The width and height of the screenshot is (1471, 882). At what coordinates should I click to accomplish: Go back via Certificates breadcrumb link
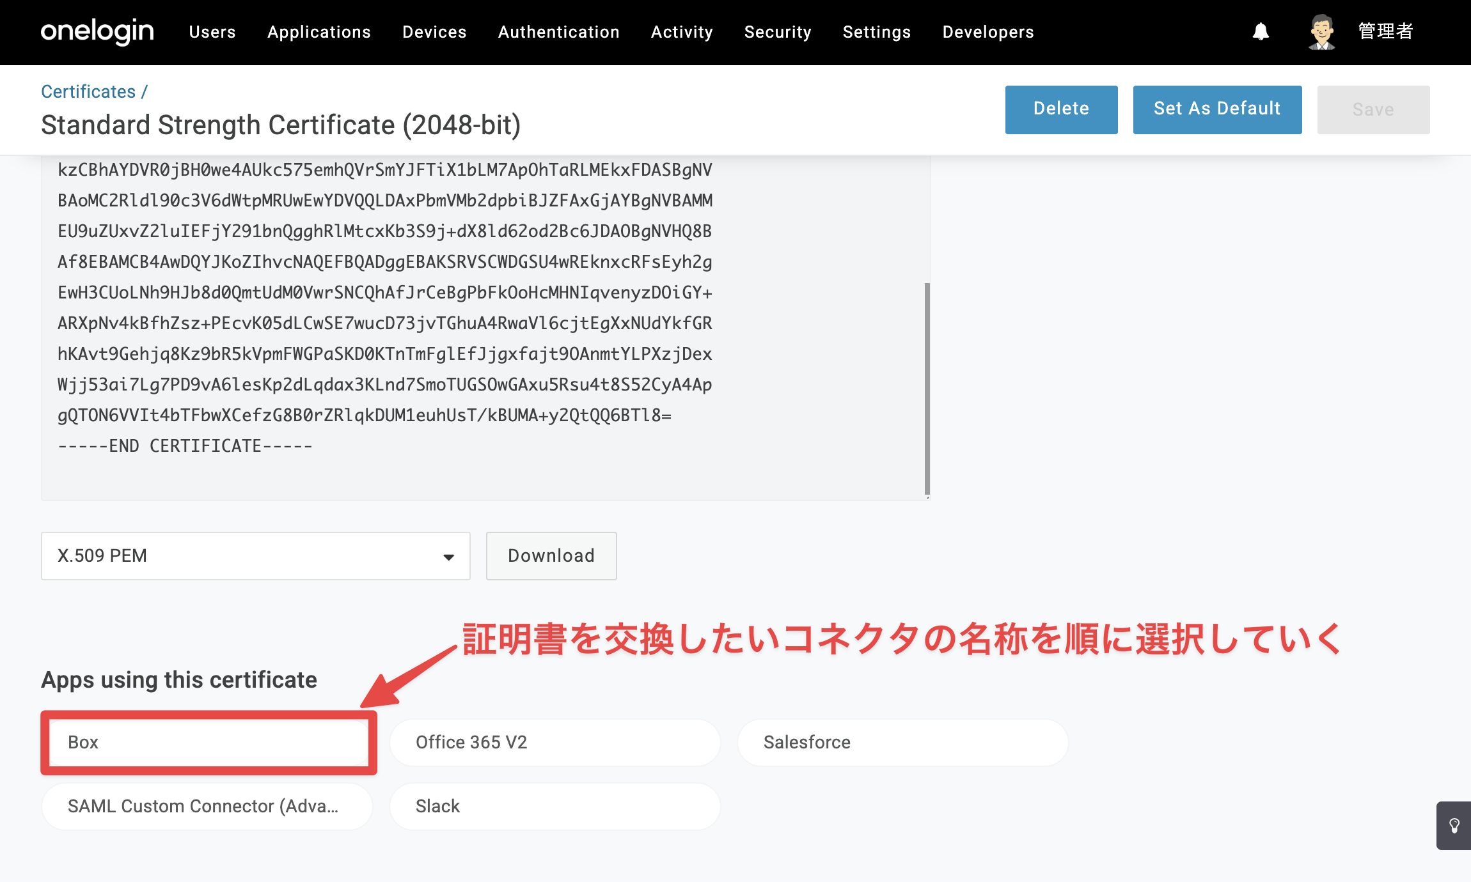pyautogui.click(x=88, y=91)
